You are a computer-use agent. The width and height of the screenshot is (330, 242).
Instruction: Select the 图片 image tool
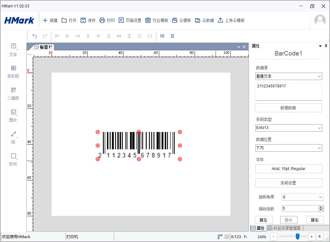(13, 116)
